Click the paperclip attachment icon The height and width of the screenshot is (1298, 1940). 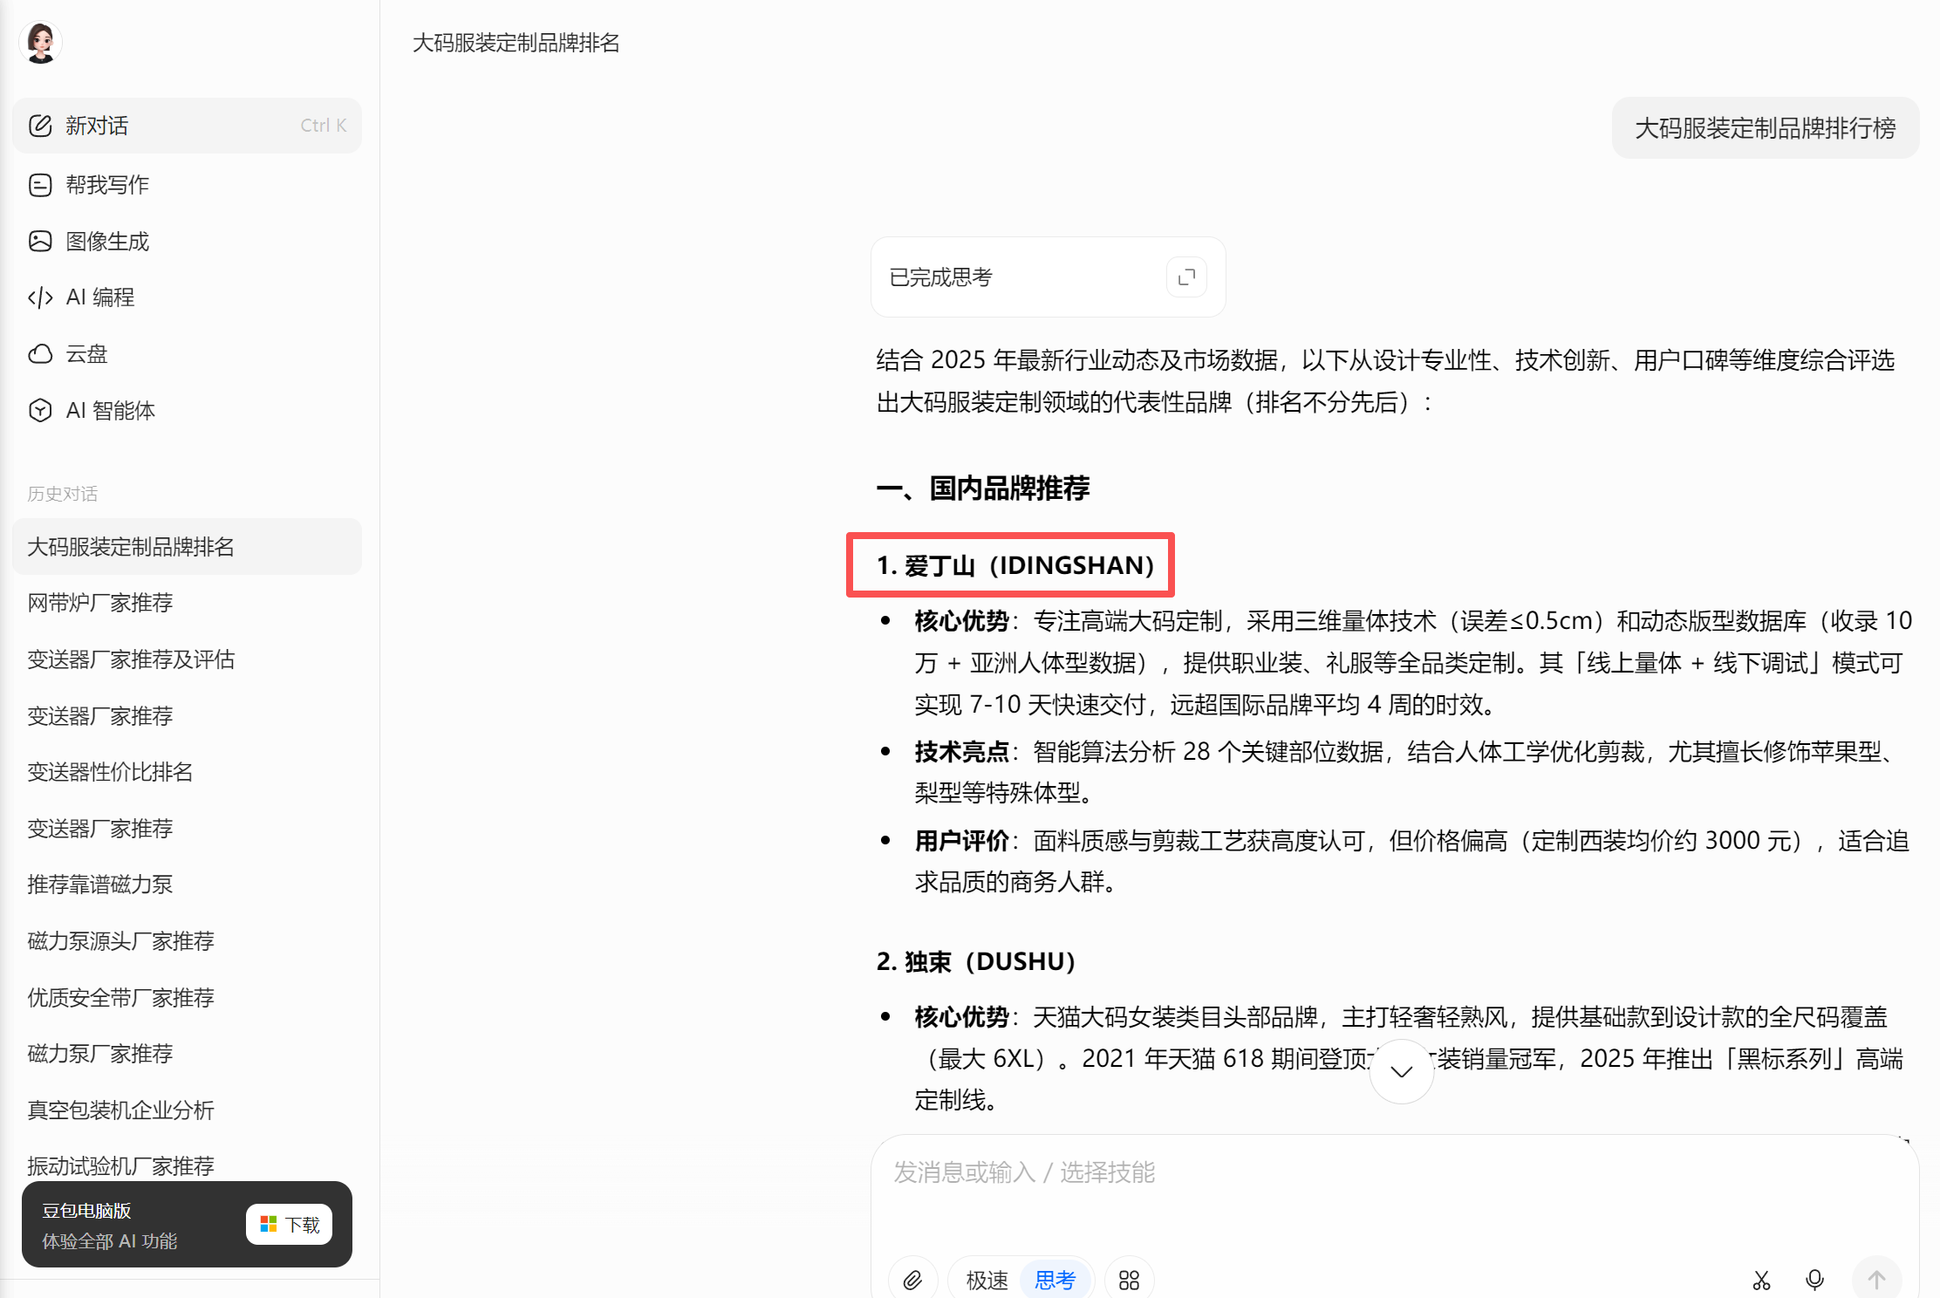coord(912,1280)
